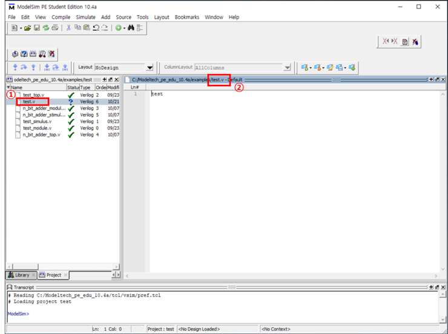Open dropdown arrow beside orange-dot bookmark icon
This screenshot has height=334, width=448.
click(323, 68)
